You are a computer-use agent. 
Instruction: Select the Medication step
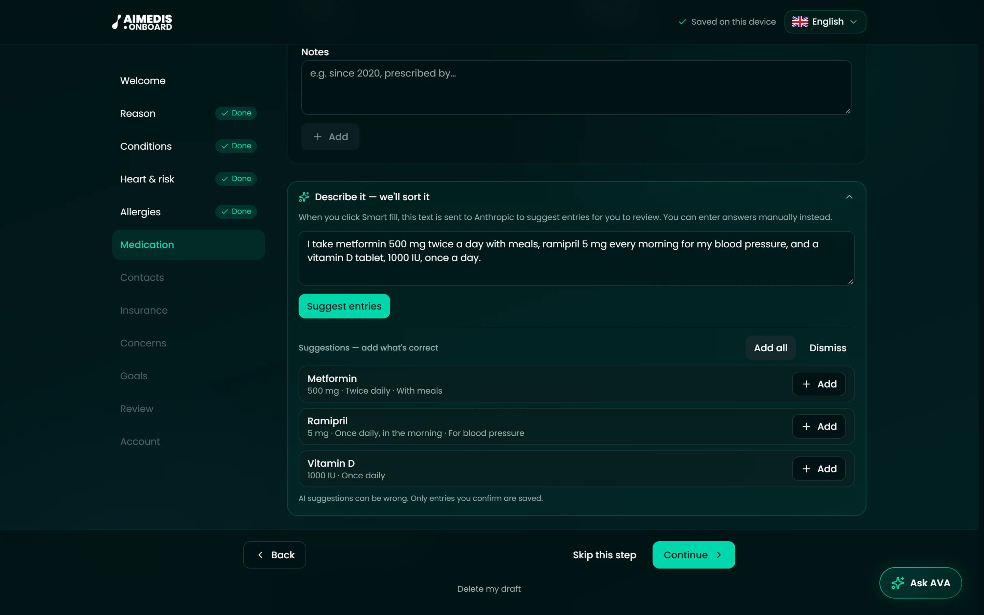(x=188, y=244)
